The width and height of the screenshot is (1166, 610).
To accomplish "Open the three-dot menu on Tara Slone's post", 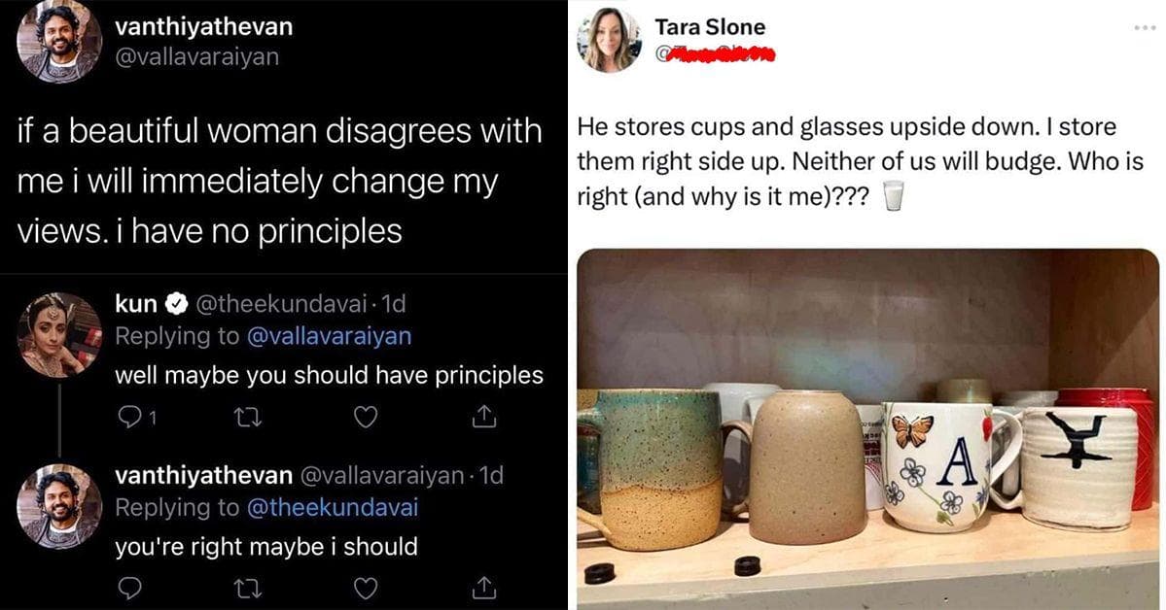I will pos(1145,28).
